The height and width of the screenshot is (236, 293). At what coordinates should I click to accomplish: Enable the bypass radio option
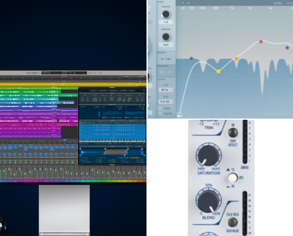pos(160,113)
